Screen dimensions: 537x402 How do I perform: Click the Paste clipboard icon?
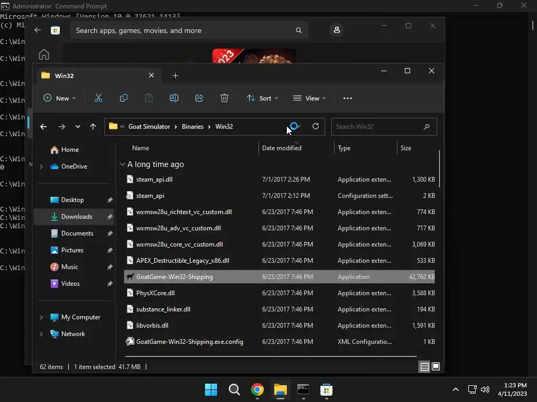pyautogui.click(x=148, y=98)
